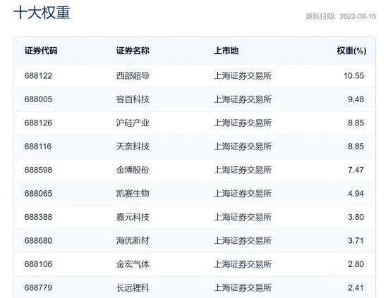
Task: Click 上海证券交易所 in the 嘉元科技 row
Action: (243, 217)
